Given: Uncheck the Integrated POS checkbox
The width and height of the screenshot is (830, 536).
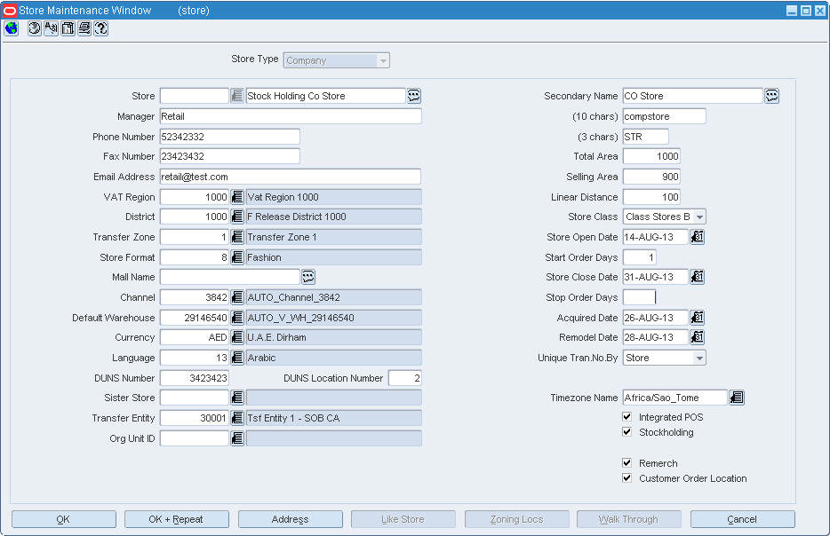Looking at the screenshot, I should pyautogui.click(x=627, y=417).
